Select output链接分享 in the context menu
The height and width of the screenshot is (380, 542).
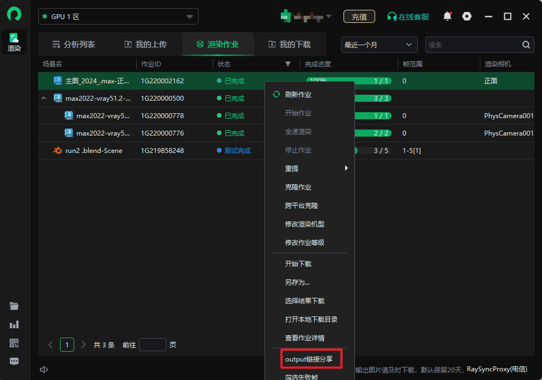tap(311, 358)
